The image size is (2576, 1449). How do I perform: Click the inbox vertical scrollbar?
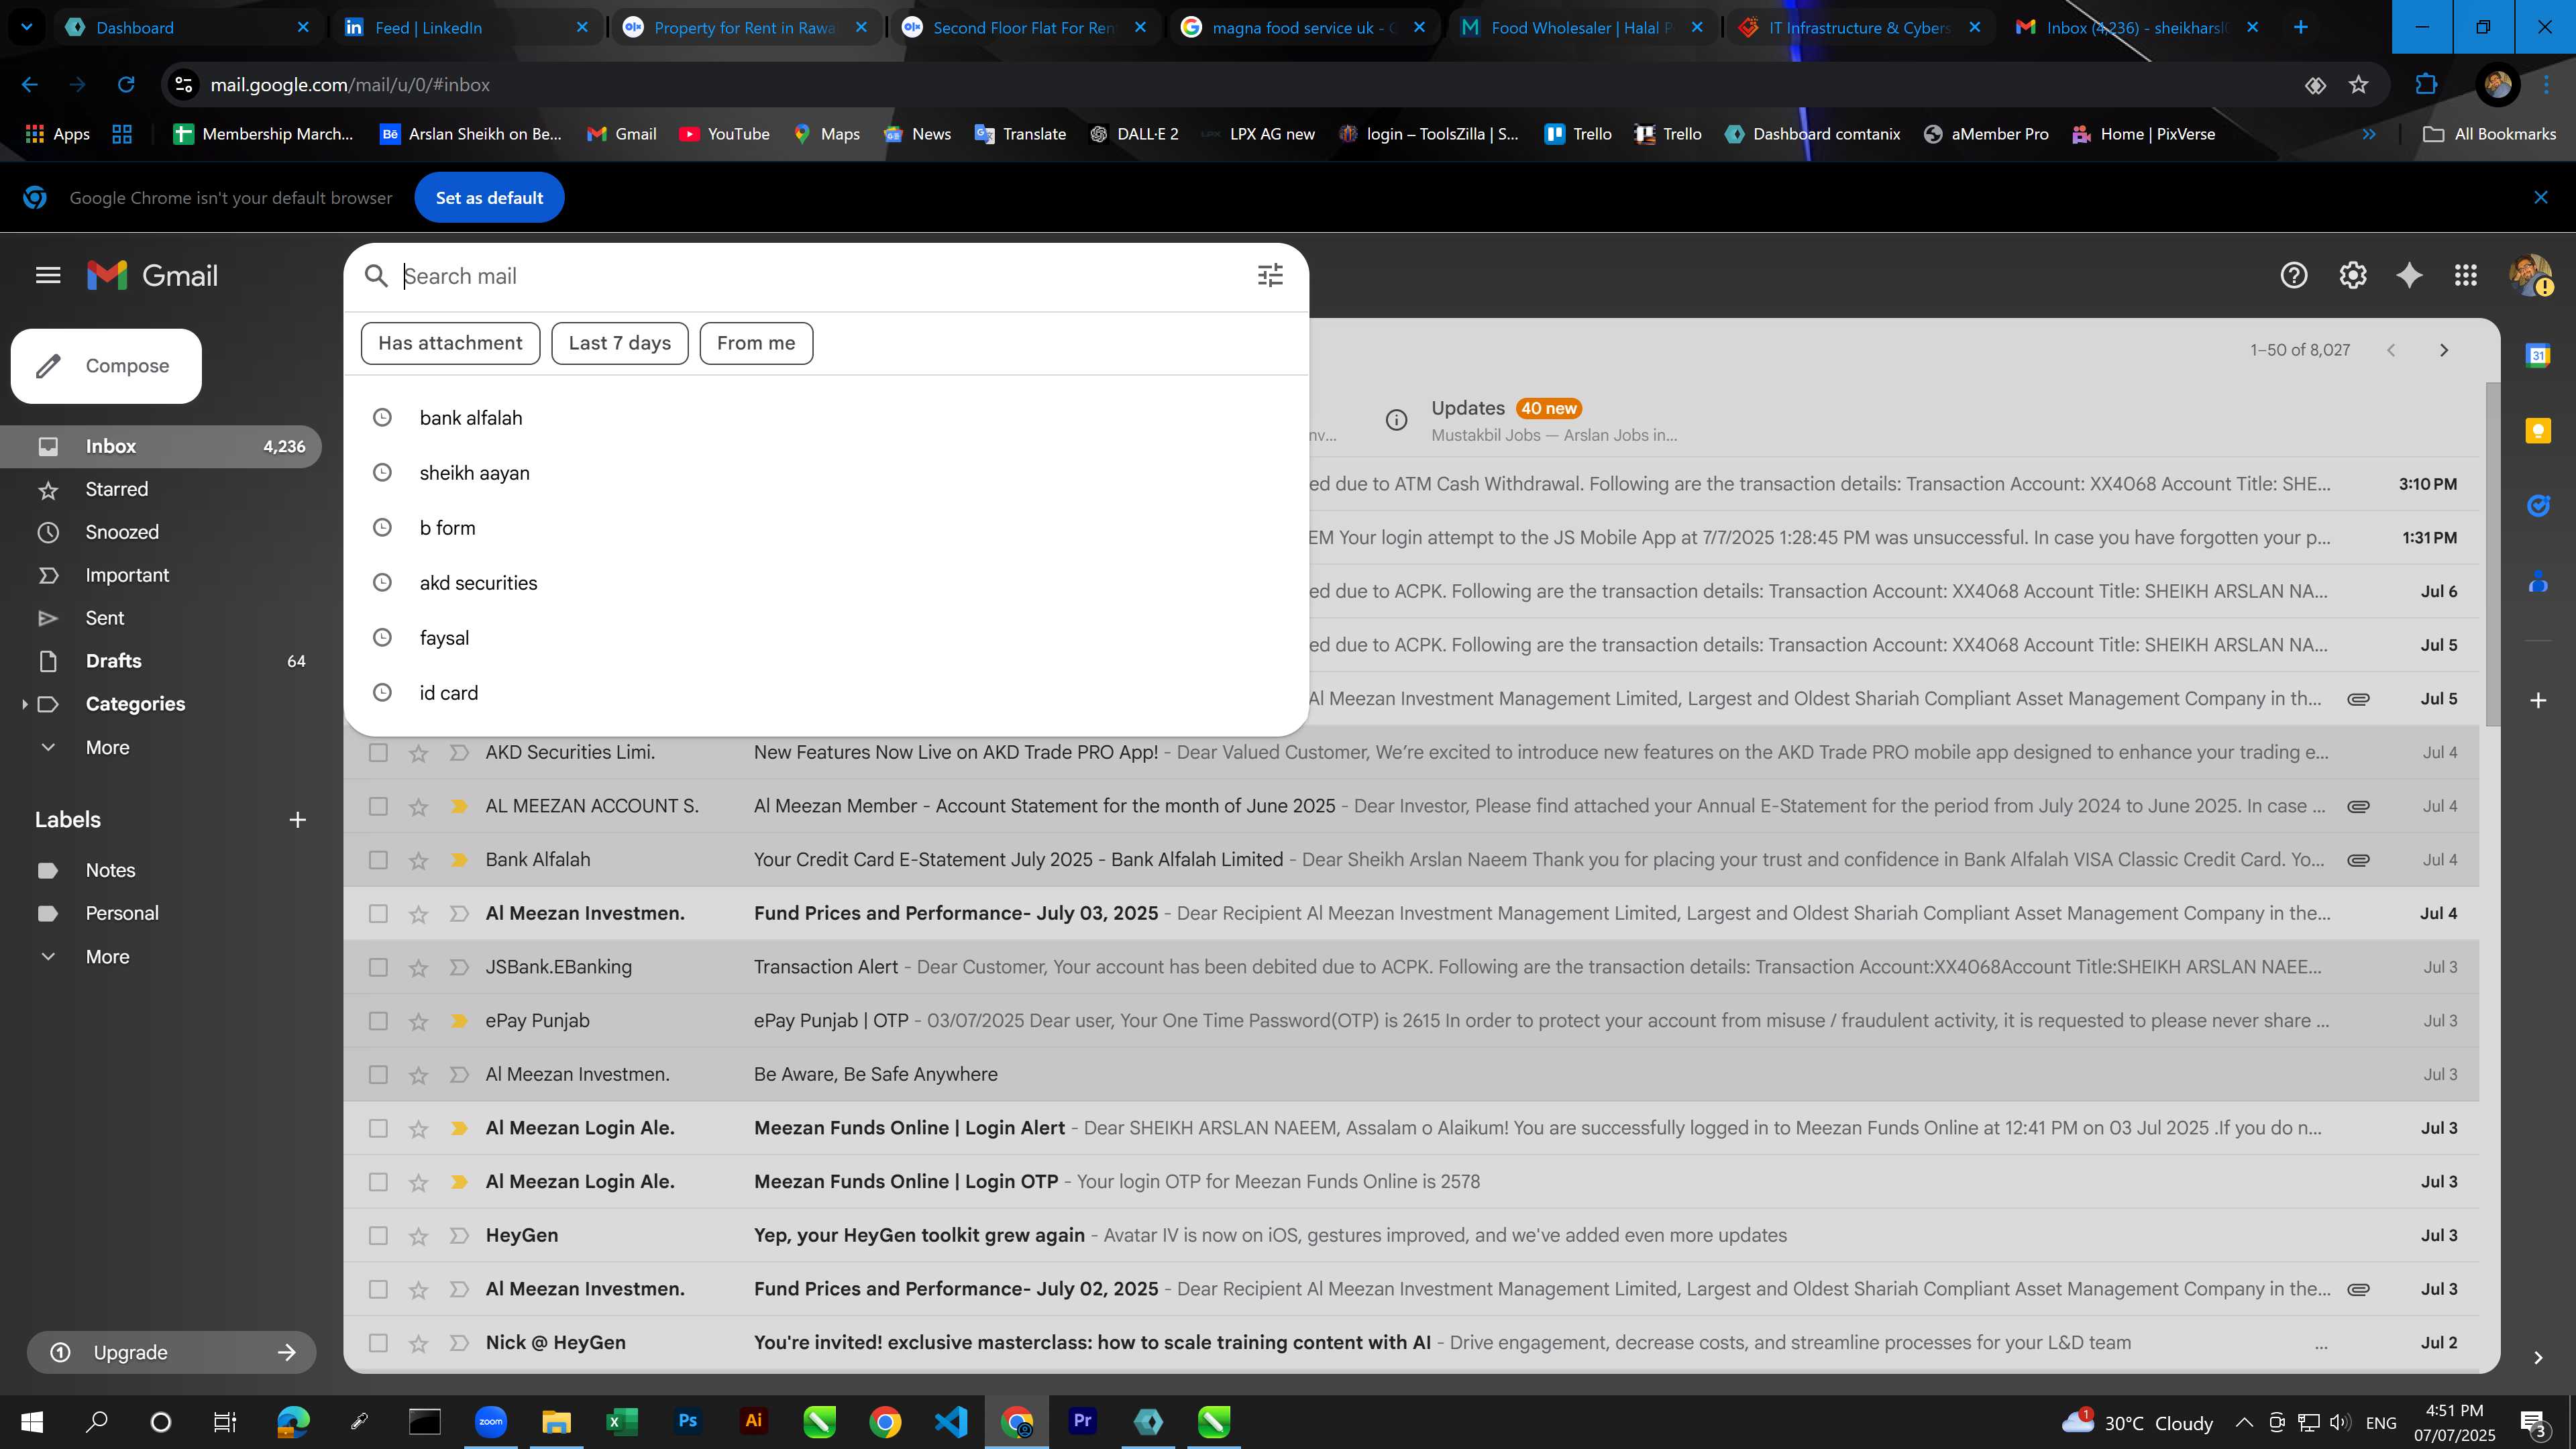2493,555
